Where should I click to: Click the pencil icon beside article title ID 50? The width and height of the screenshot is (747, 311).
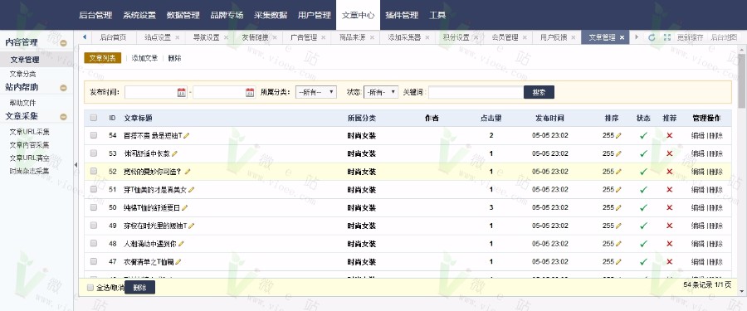tap(184, 207)
